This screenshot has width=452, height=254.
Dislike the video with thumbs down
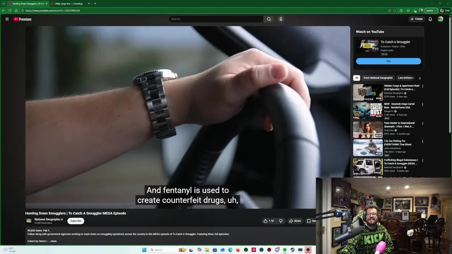281,221
